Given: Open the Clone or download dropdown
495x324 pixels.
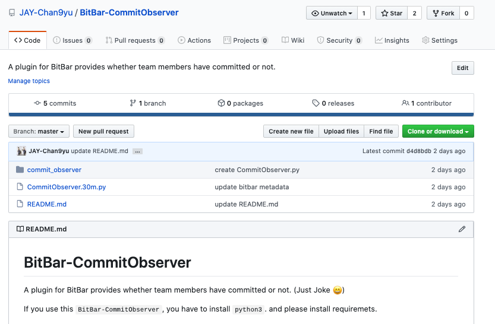Looking at the screenshot, I should click(438, 131).
